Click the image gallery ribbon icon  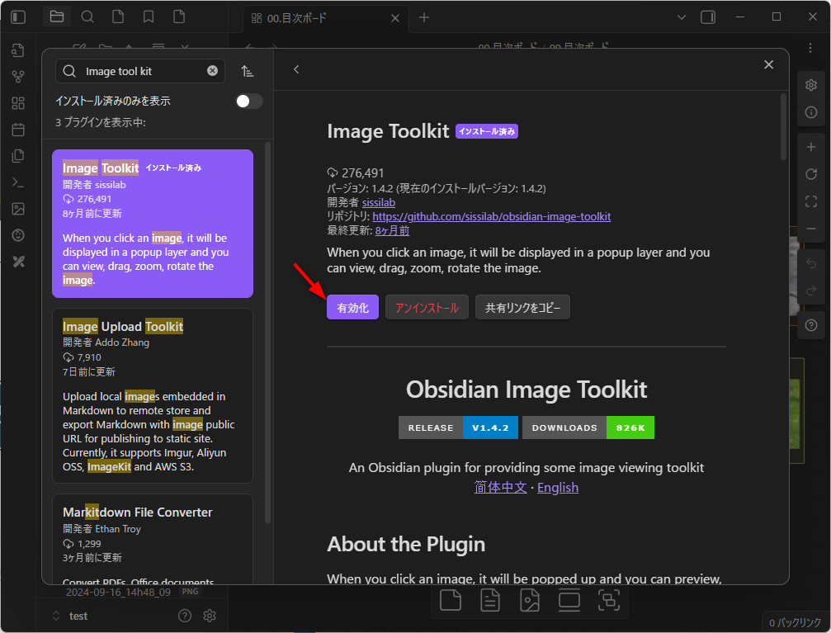tap(18, 209)
